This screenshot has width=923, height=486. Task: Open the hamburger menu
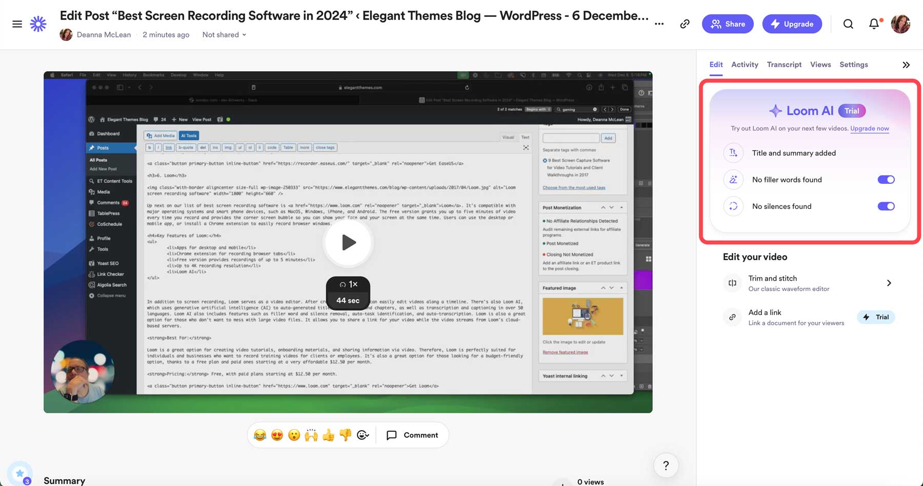click(17, 24)
